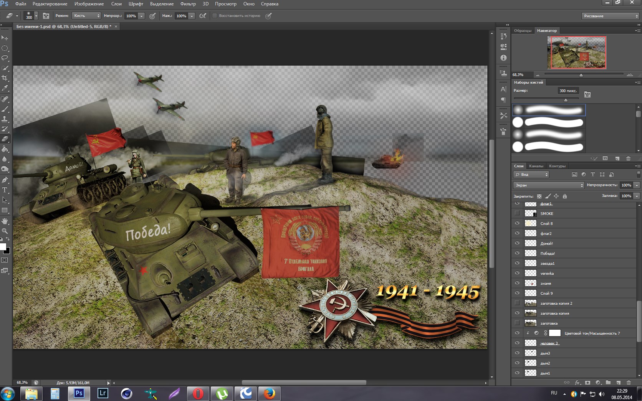Open the layer fill (Заливка) arrow

(637, 196)
